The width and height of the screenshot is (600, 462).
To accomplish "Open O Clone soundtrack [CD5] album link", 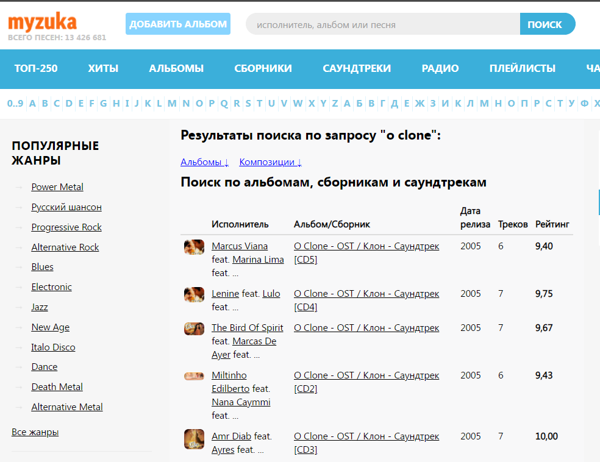I will [x=366, y=246].
